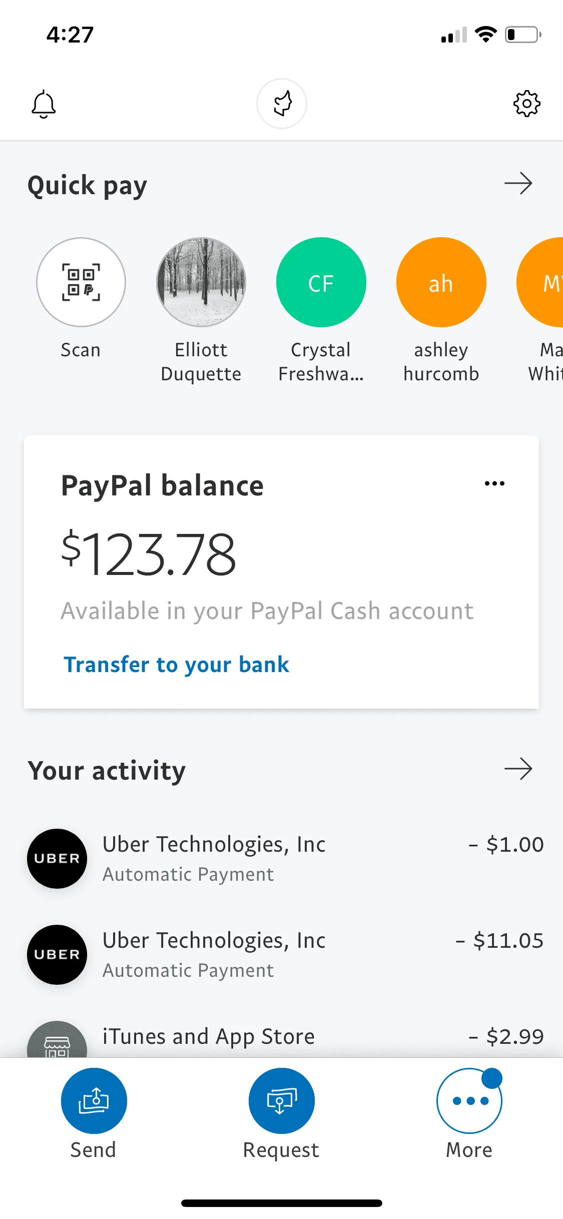This screenshot has width=563, height=1219.
Task: Tap the Send money icon
Action: 94,1101
